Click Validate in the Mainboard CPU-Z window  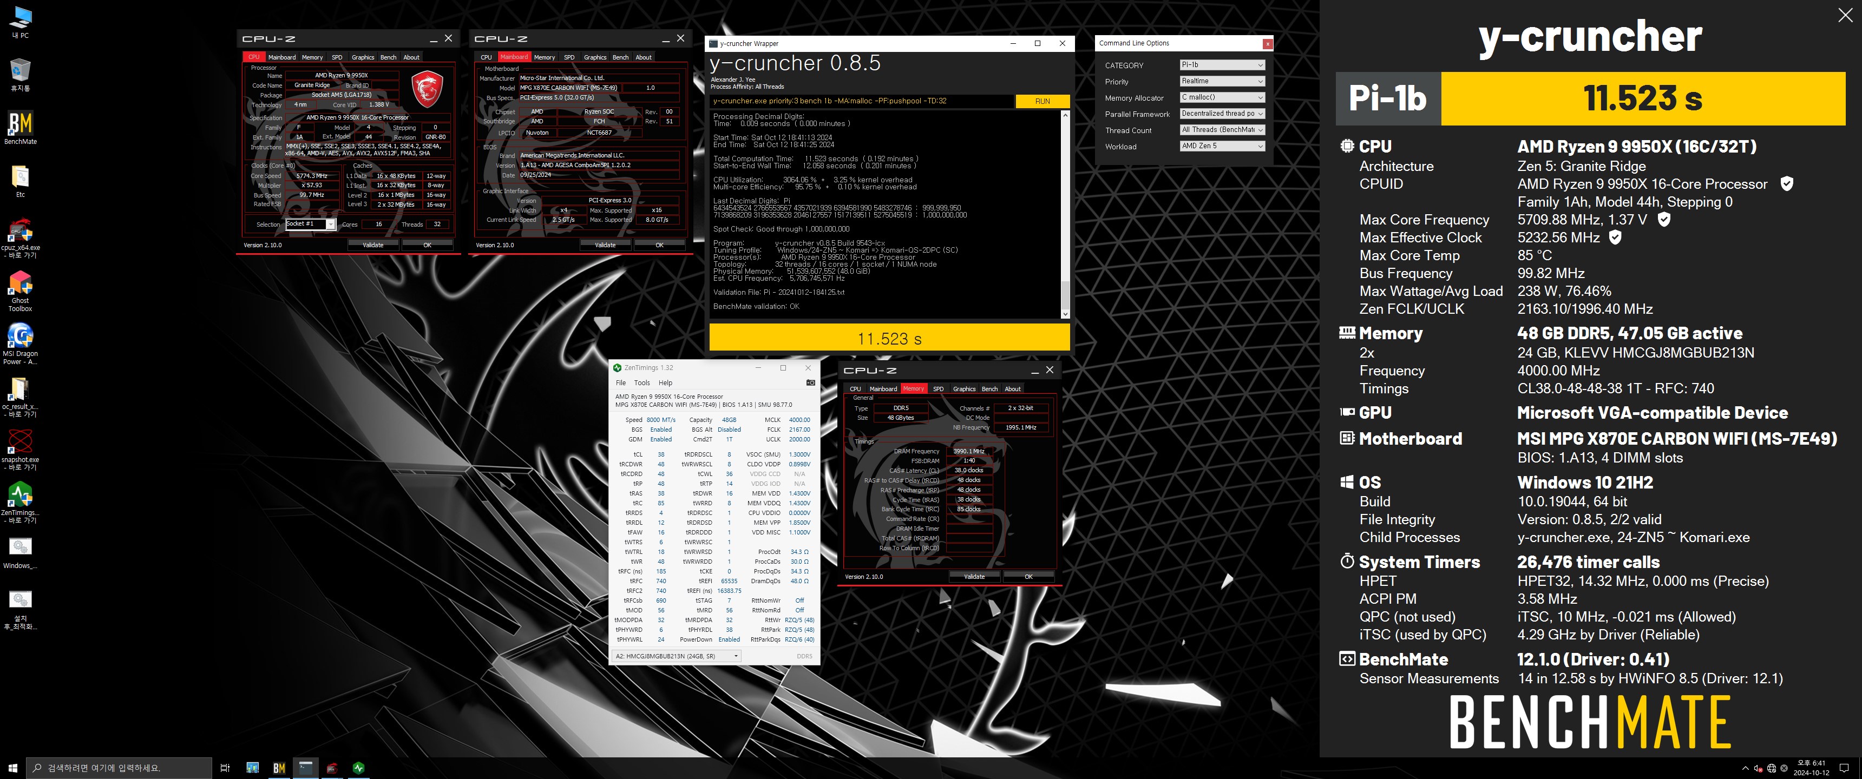[x=605, y=245]
